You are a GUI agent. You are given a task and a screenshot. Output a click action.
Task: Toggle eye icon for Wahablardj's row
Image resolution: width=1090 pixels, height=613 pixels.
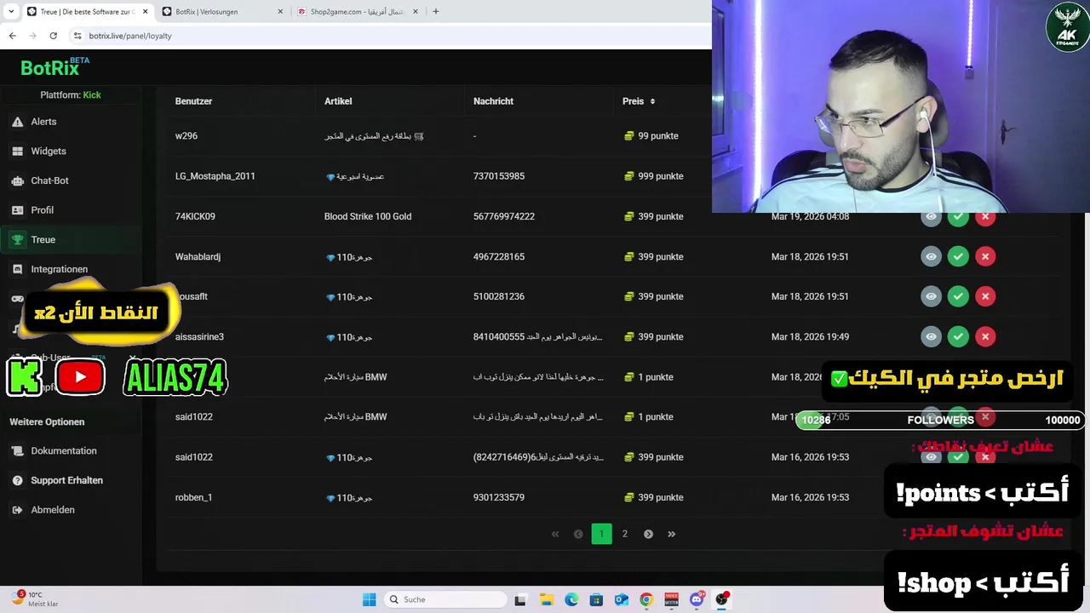(x=931, y=256)
